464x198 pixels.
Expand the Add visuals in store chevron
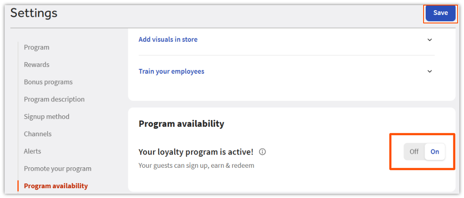click(x=430, y=40)
